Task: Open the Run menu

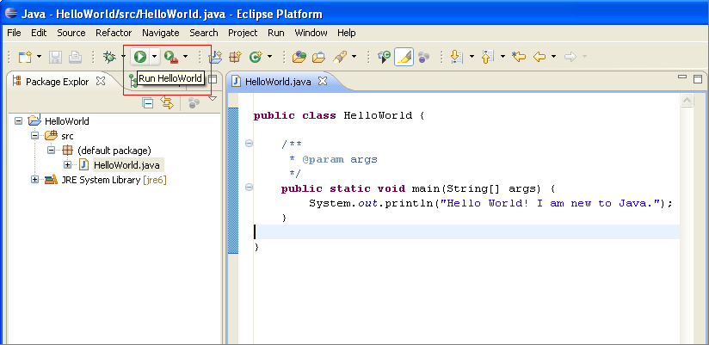Action: click(276, 33)
